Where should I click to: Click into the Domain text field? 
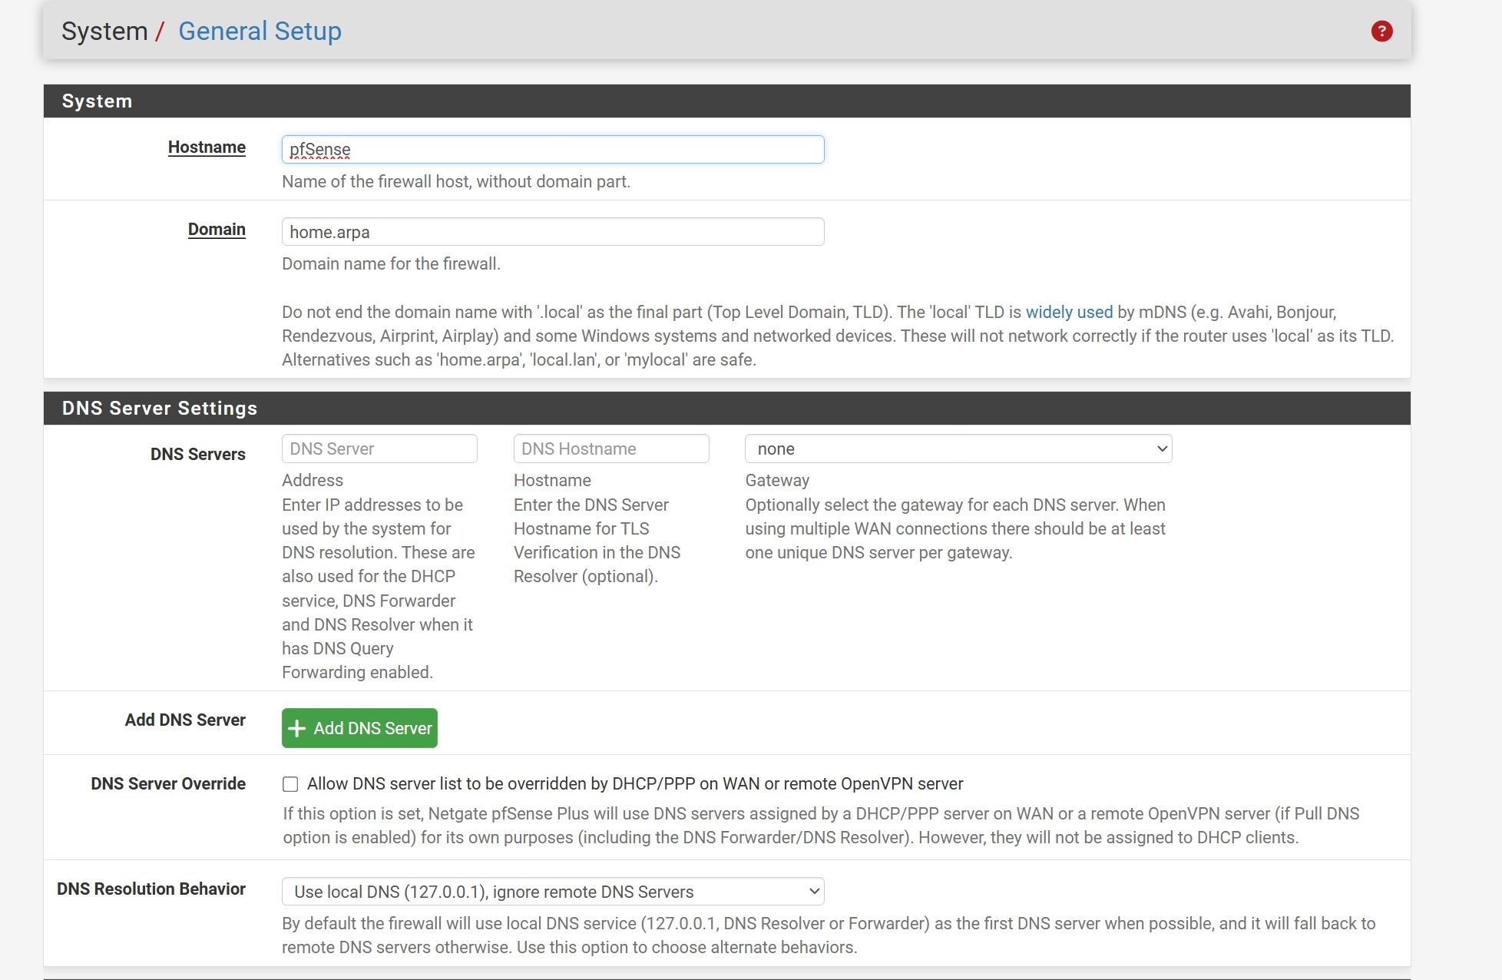pos(552,232)
